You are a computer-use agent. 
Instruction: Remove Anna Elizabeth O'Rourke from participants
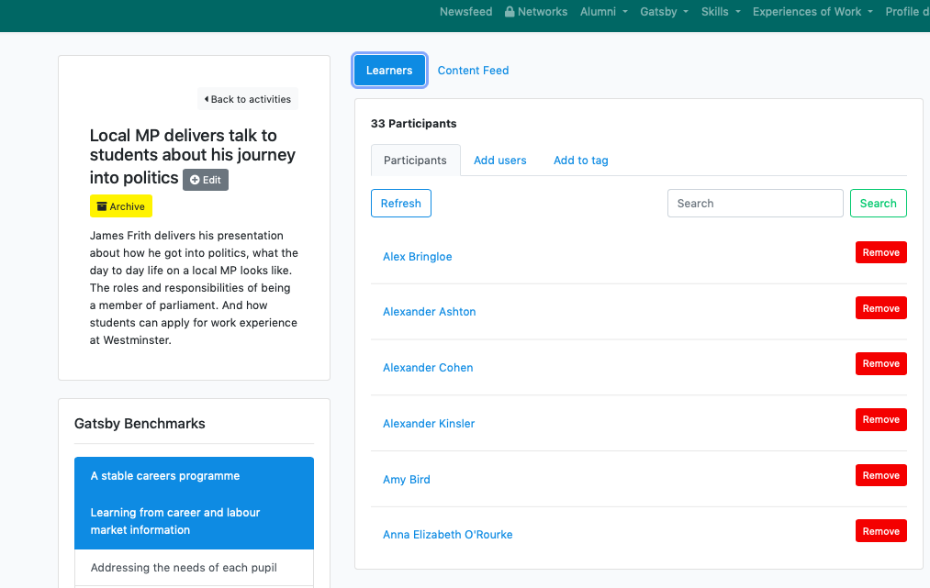click(x=880, y=531)
